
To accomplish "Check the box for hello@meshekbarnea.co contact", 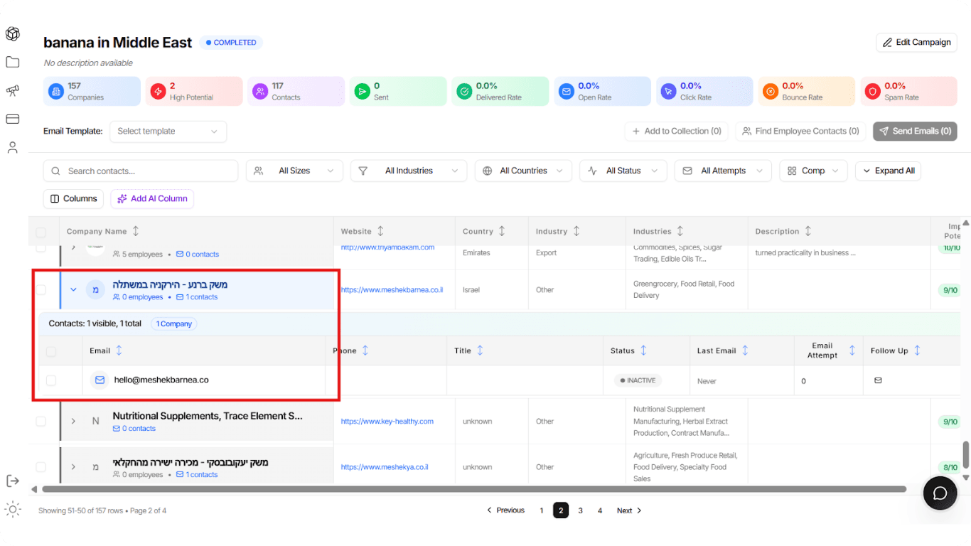I will [x=51, y=380].
